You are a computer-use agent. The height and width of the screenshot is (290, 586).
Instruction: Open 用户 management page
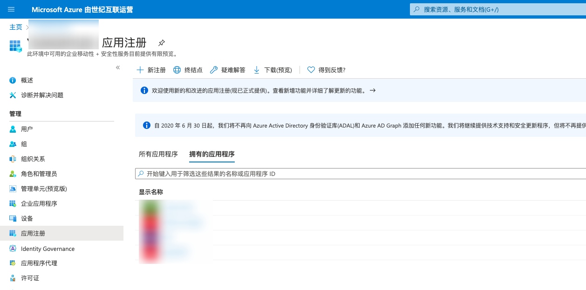coord(27,129)
